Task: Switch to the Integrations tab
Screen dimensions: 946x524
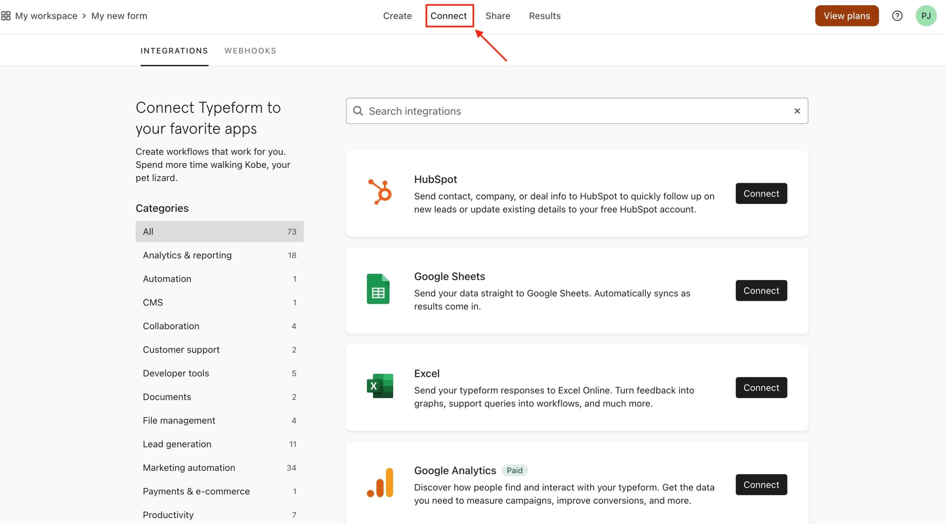Action: point(174,50)
